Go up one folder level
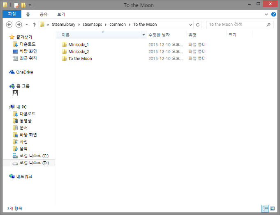 [34, 24]
